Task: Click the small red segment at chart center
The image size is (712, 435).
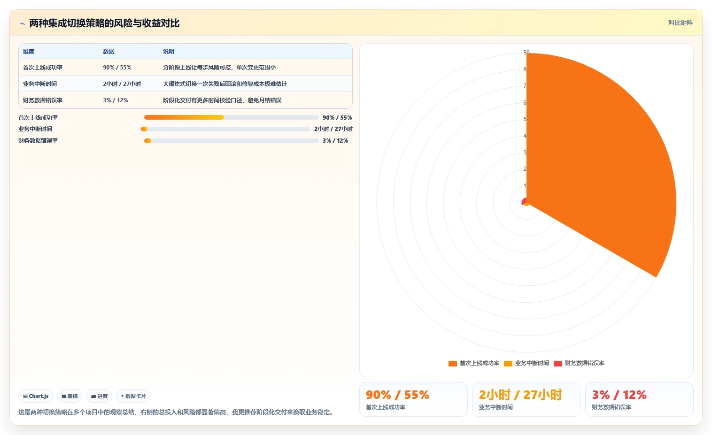Action: pyautogui.click(x=524, y=202)
